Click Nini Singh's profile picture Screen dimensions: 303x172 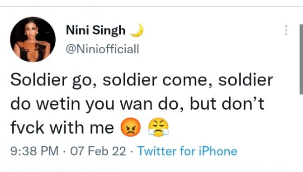[x=33, y=40]
